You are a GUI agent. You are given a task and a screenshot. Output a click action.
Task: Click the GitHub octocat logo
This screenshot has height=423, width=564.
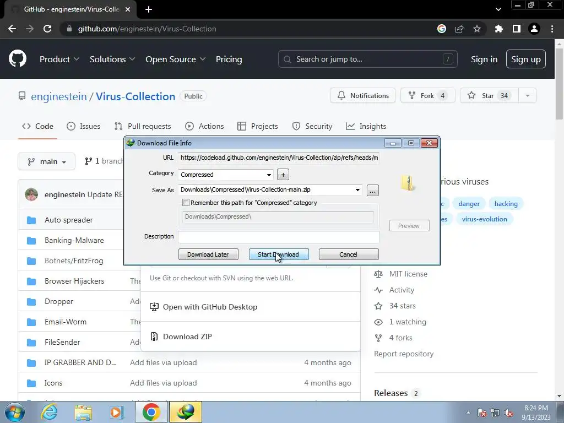tap(18, 59)
